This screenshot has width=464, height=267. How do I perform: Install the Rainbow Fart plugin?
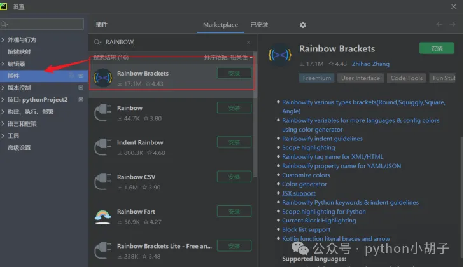pyautogui.click(x=234, y=212)
